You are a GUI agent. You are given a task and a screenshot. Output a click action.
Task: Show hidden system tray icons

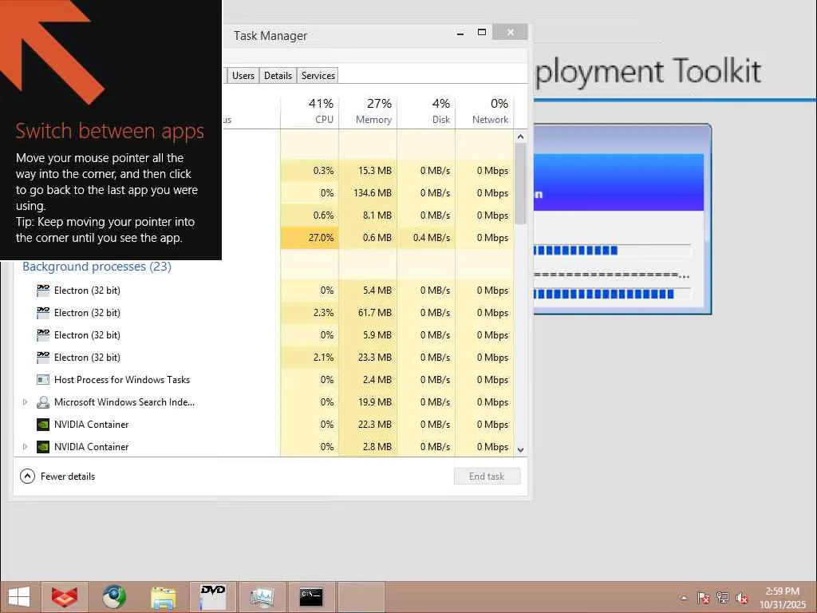click(684, 598)
